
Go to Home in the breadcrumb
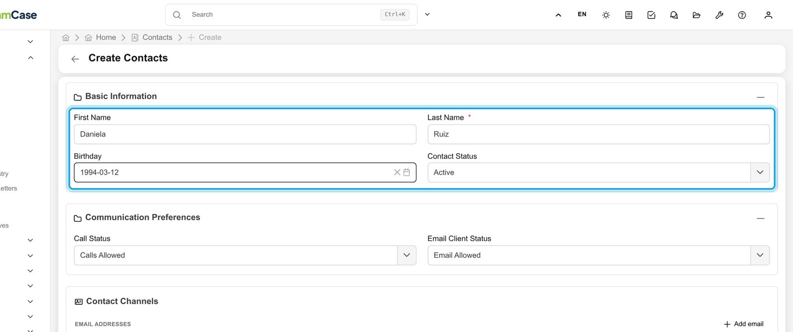106,38
